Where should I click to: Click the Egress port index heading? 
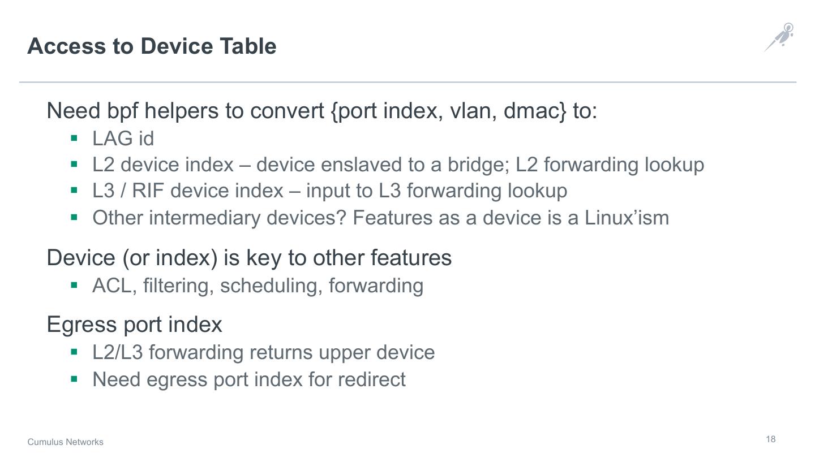pos(134,325)
